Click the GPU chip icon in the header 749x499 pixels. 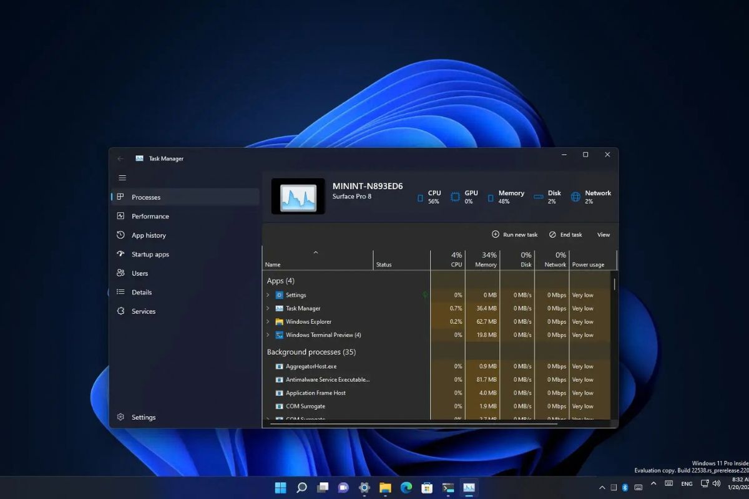456,197
